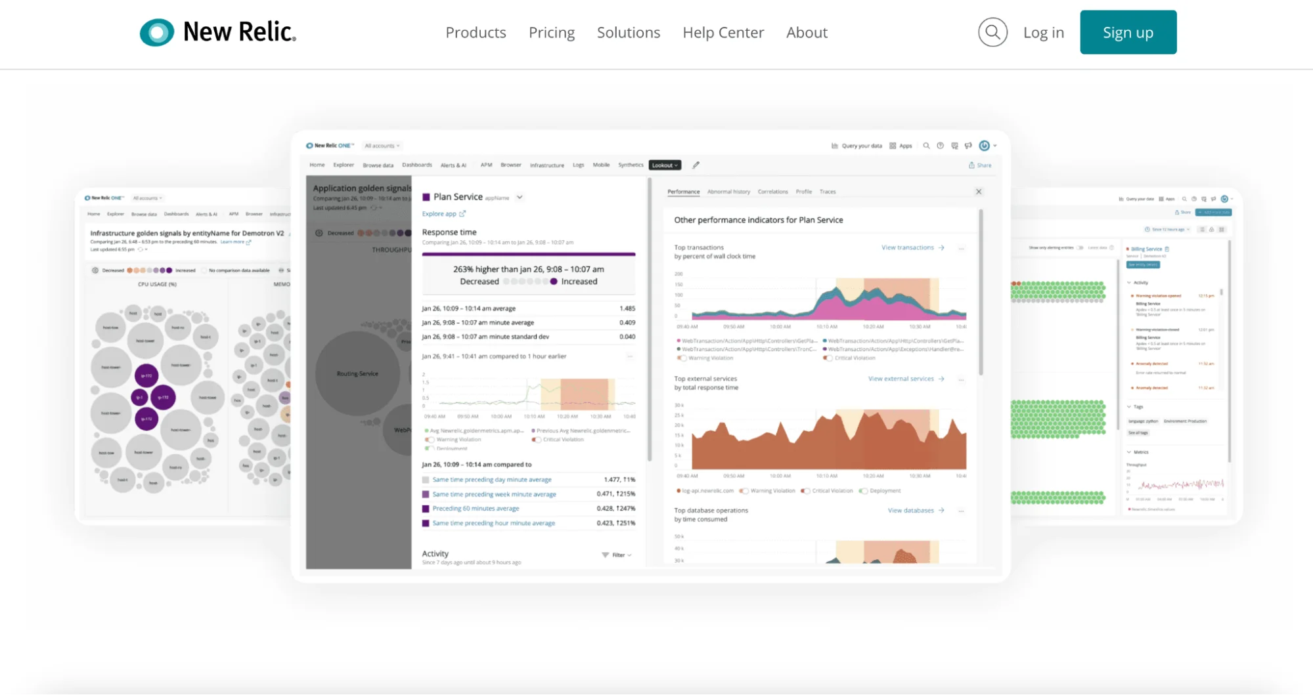This screenshot has height=695, width=1313.
Task: Click the Routing Service bubble in center window
Action: coord(357,373)
